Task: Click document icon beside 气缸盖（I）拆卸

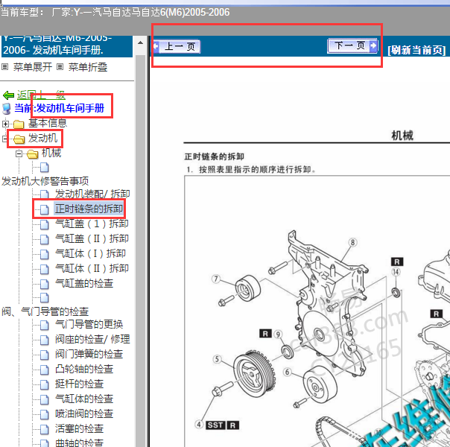Action: pyautogui.click(x=45, y=224)
